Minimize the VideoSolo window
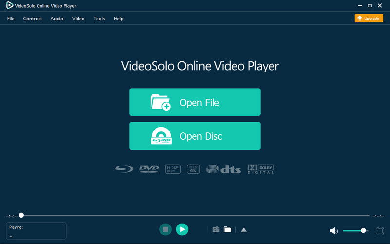The image size is (390, 244). tap(360, 5)
